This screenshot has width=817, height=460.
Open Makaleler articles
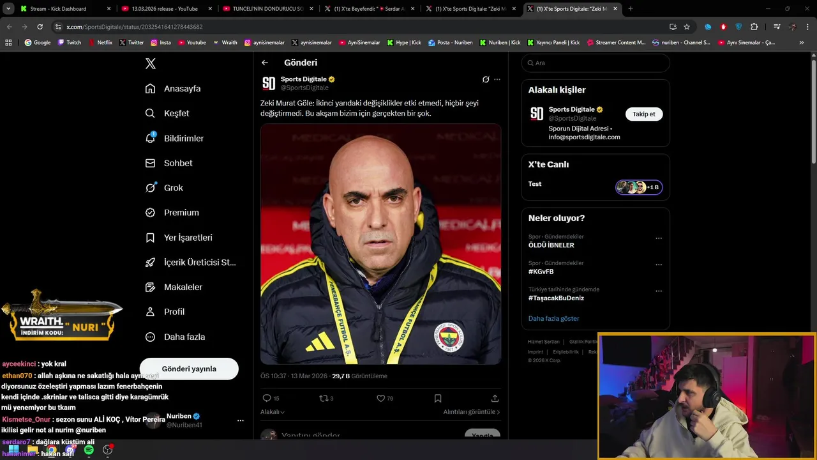click(174, 287)
